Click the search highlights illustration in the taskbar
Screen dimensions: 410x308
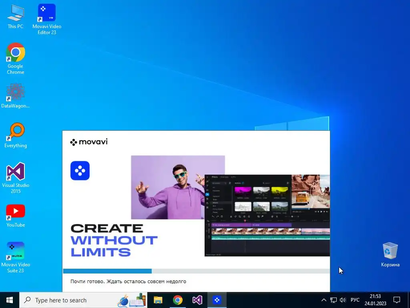click(x=132, y=300)
